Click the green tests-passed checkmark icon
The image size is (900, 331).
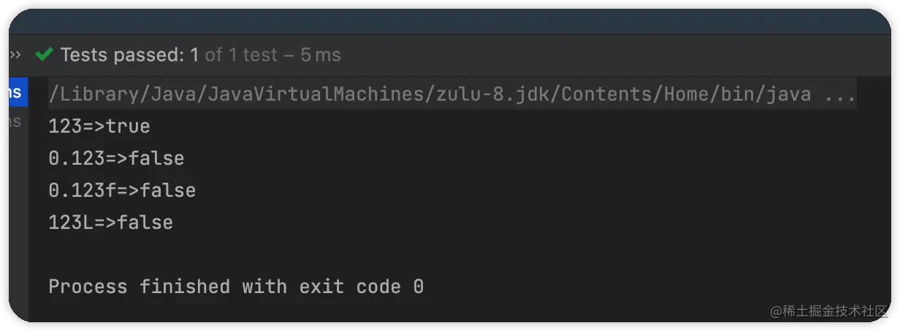[44, 55]
